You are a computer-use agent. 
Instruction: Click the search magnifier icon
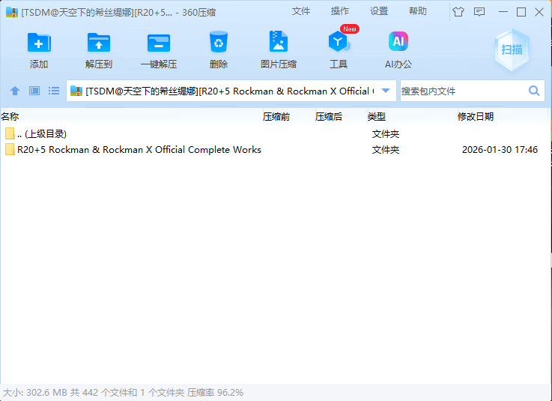(534, 91)
